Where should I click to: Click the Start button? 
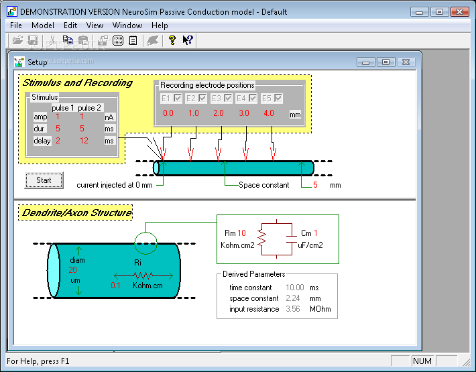point(44,180)
